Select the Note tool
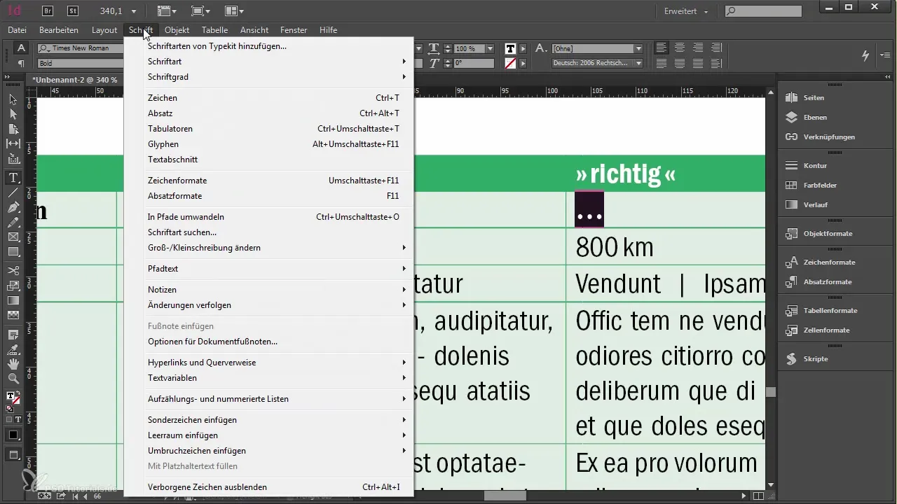 [13, 335]
